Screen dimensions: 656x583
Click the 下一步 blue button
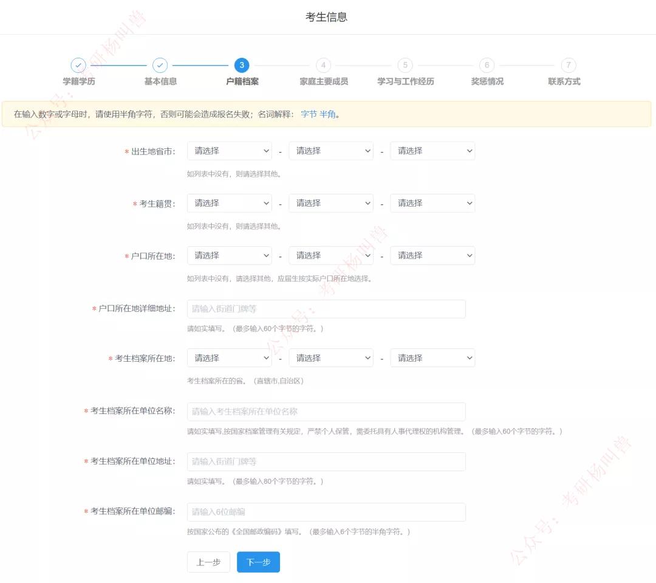[258, 562]
